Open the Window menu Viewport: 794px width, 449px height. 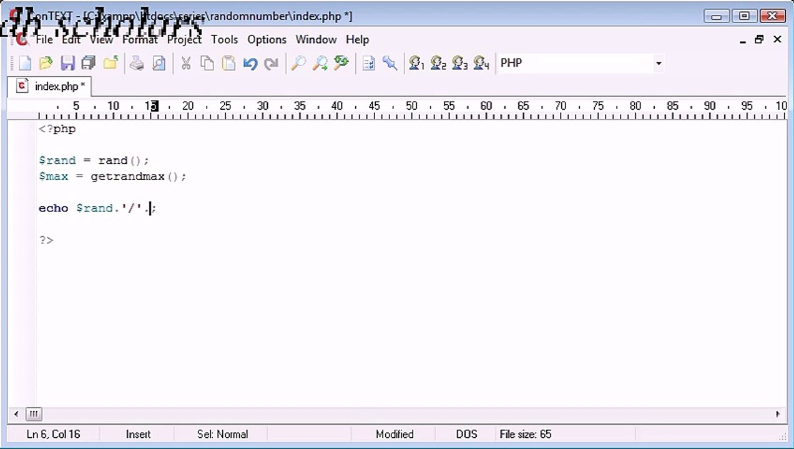(x=316, y=39)
